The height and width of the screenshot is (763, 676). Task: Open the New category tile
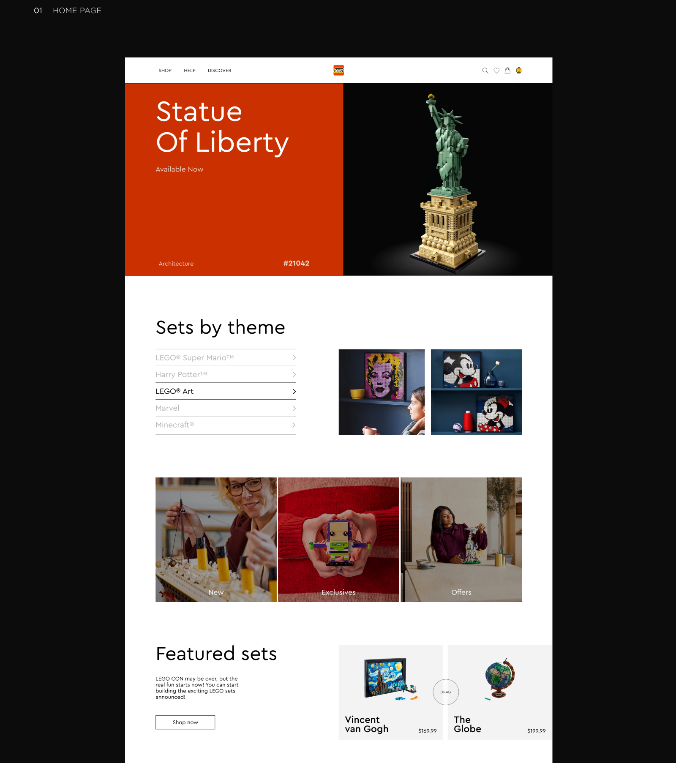[216, 540]
